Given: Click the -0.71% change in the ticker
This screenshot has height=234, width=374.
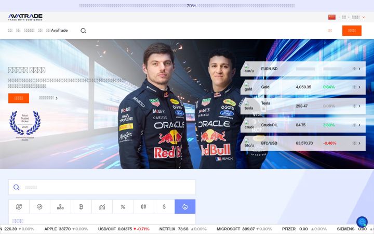Looking at the screenshot, I should (x=141, y=229).
